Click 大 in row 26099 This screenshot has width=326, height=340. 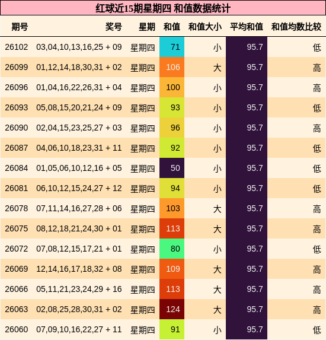pyautogui.click(x=218, y=68)
